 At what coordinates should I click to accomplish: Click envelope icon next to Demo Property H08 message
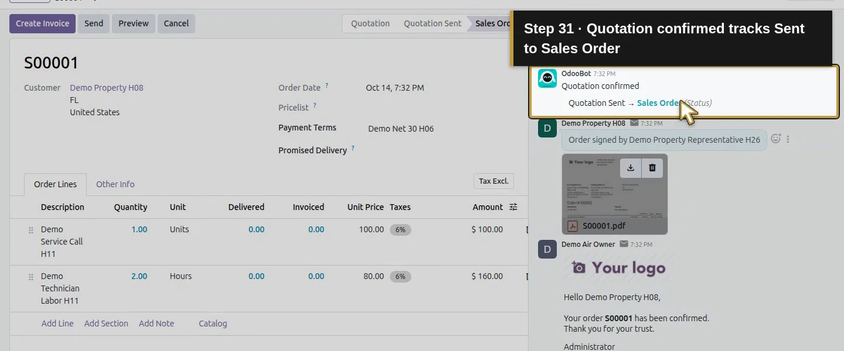[634, 123]
